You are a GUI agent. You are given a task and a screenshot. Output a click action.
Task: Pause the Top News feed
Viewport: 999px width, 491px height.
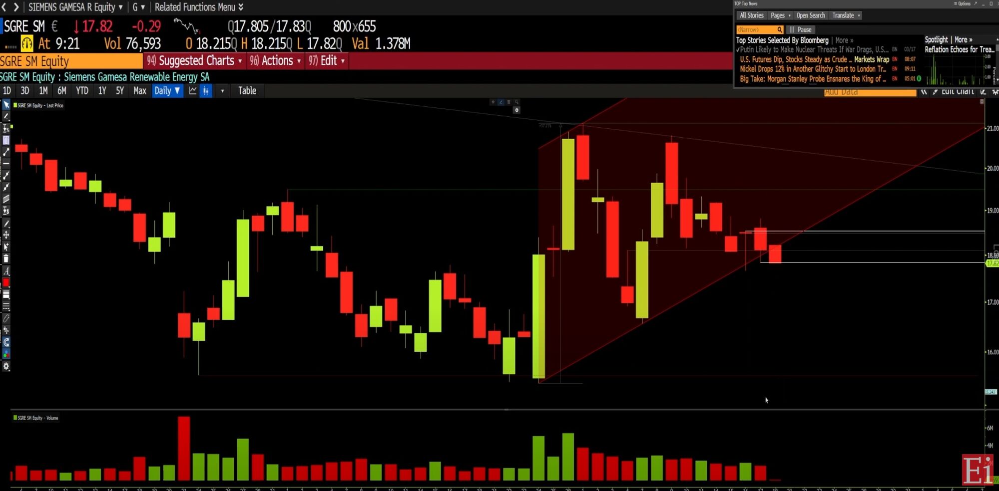(x=801, y=29)
